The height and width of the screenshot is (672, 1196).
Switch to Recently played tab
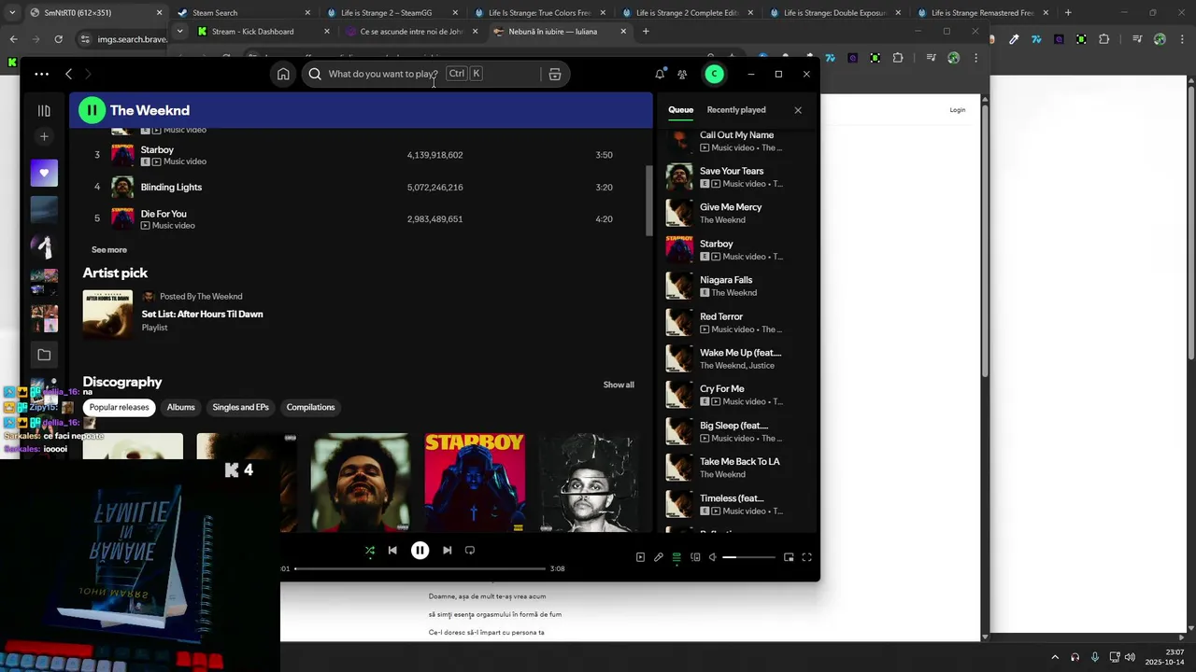[736, 110]
